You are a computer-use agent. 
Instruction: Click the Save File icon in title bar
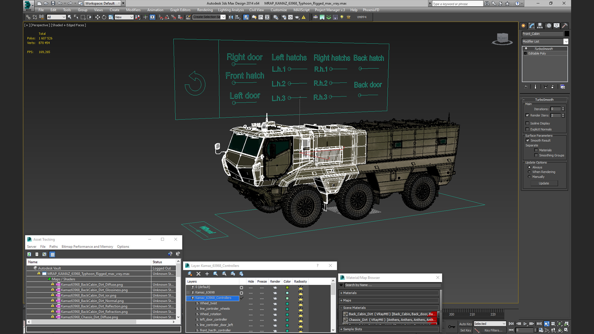(53, 3)
